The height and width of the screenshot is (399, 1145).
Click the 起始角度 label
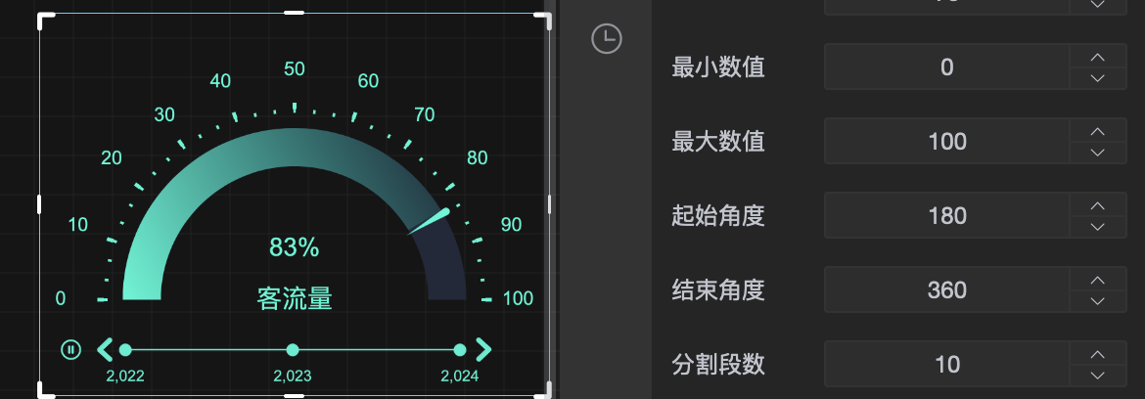[x=717, y=216]
